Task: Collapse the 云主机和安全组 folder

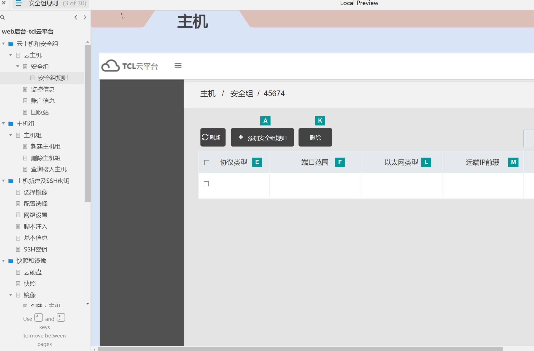Action: pyautogui.click(x=3, y=44)
